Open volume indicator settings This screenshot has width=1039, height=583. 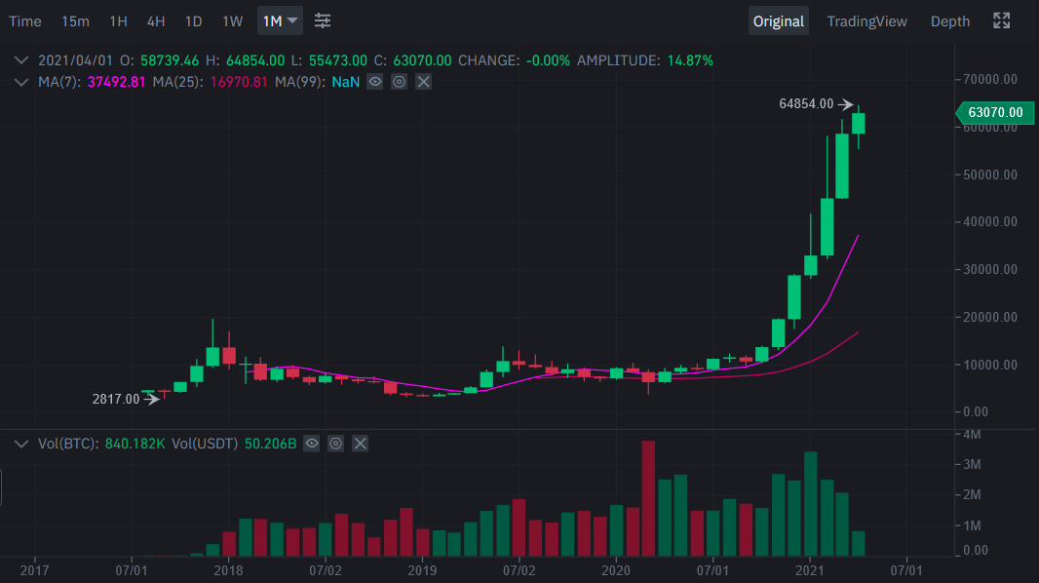[336, 444]
